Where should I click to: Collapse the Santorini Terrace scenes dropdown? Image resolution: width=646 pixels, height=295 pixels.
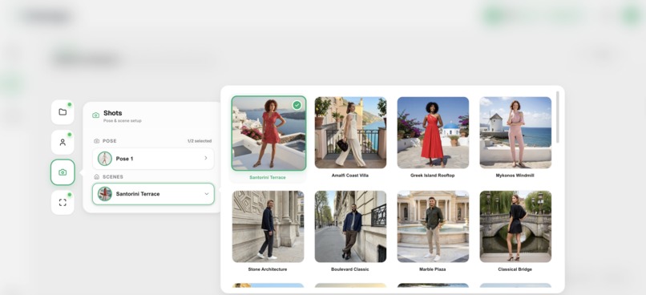(x=207, y=194)
